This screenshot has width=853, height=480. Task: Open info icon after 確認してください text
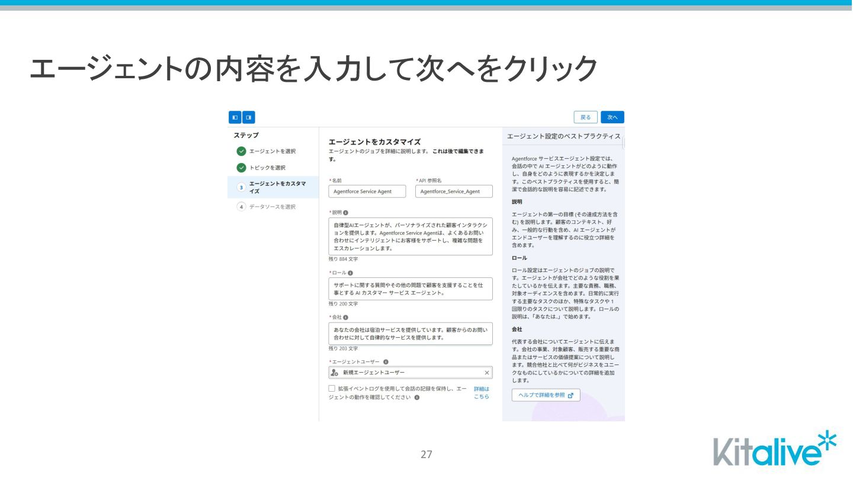[x=417, y=398]
